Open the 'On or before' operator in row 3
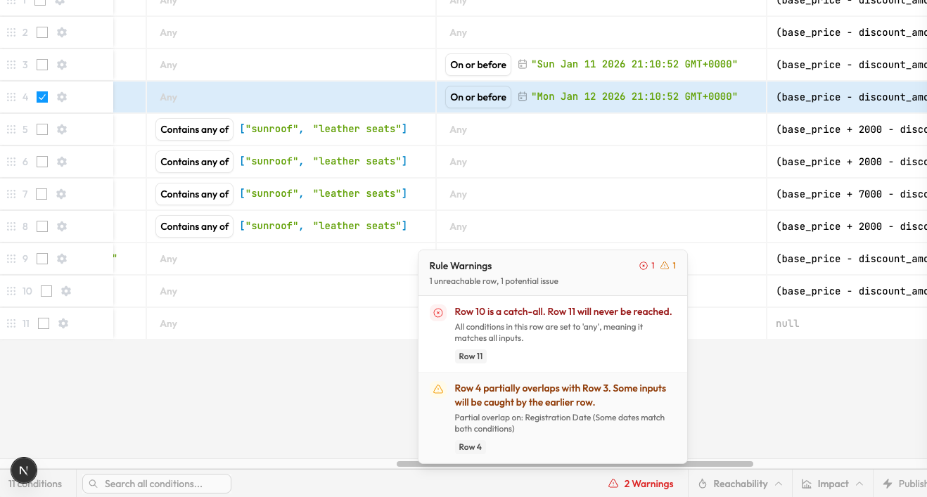 (x=478, y=65)
